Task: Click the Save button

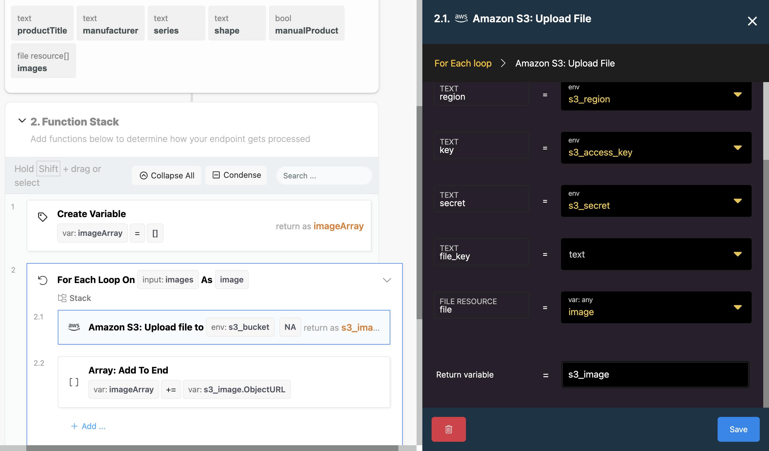Action: click(738, 429)
